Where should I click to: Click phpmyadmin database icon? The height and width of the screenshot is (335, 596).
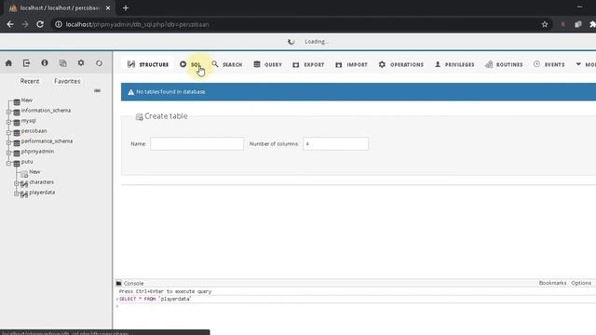tap(17, 154)
